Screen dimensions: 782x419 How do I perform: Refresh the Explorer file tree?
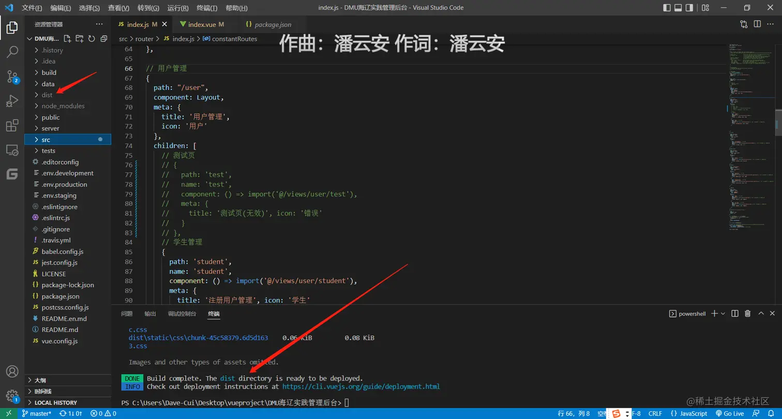point(92,39)
